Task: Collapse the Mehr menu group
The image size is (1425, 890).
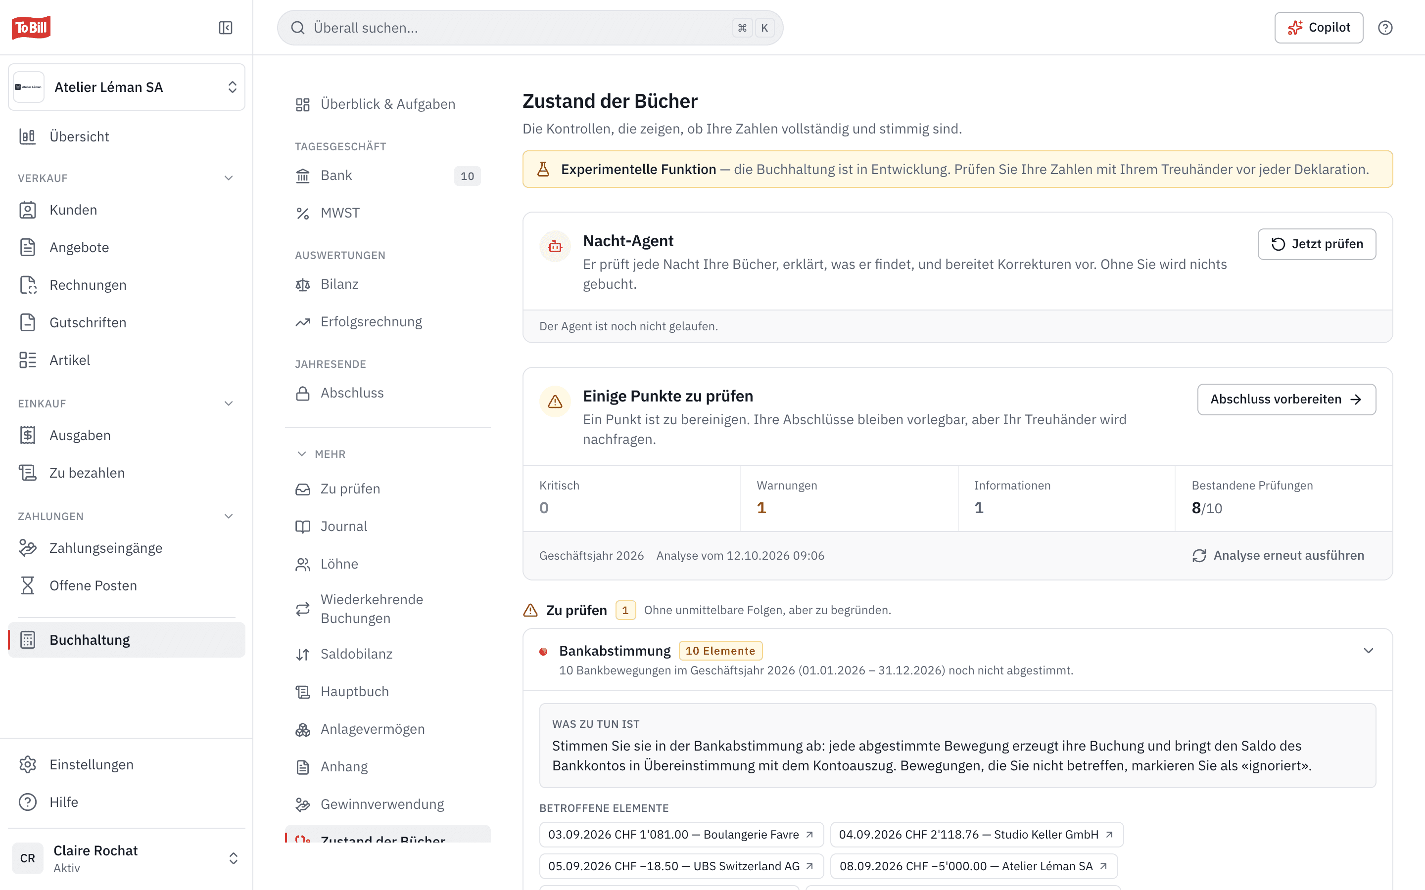Action: (322, 454)
